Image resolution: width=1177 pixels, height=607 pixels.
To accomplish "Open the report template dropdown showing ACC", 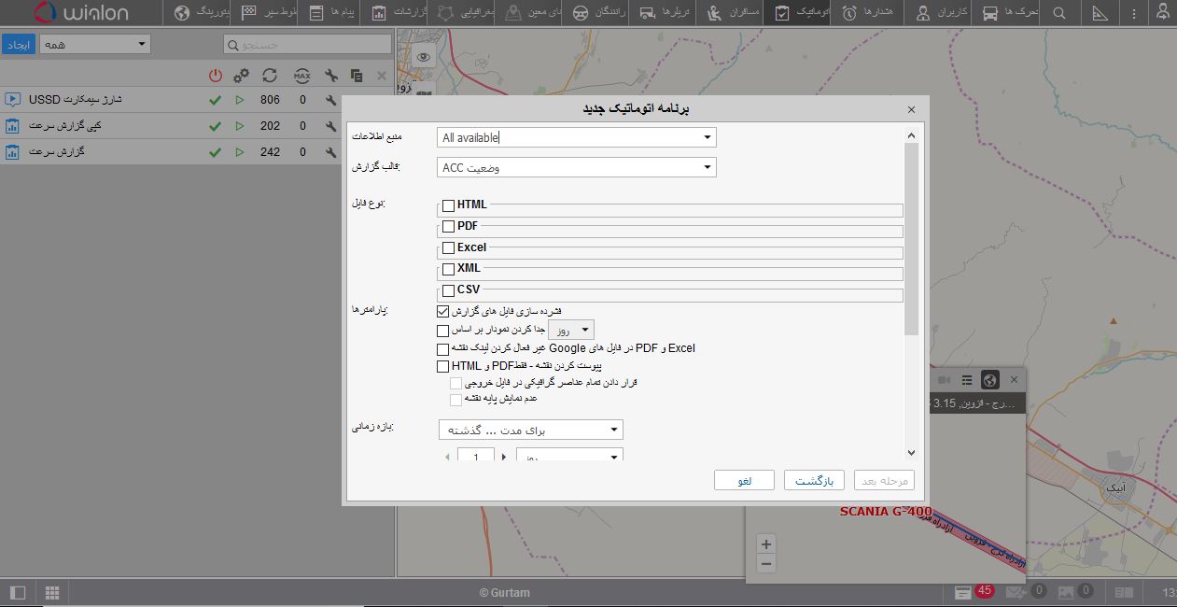I will point(576,168).
